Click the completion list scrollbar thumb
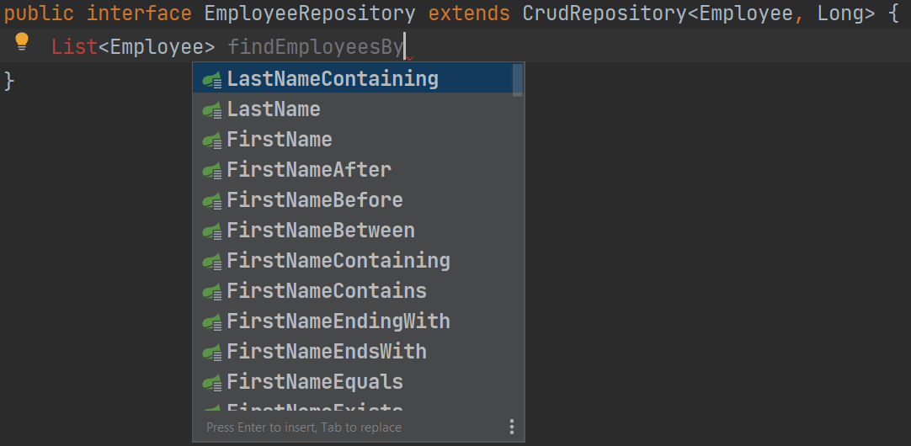The width and height of the screenshot is (911, 446). 518,80
